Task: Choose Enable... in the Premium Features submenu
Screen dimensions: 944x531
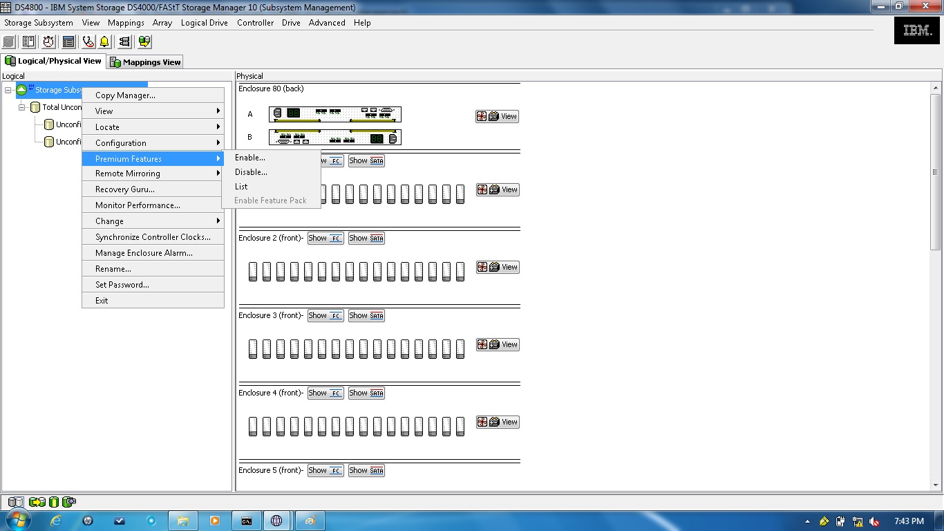Action: pos(271,158)
